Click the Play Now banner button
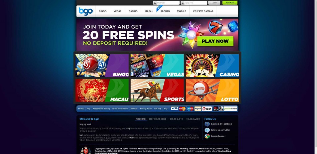317x154 pixels. click(215, 41)
